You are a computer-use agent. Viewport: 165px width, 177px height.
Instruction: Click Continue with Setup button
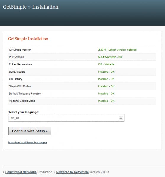click(x=30, y=131)
